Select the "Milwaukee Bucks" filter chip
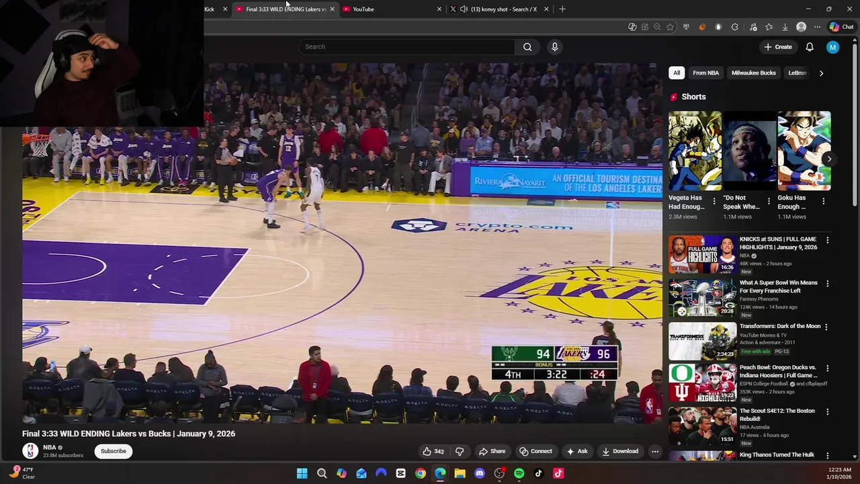 [x=753, y=73]
